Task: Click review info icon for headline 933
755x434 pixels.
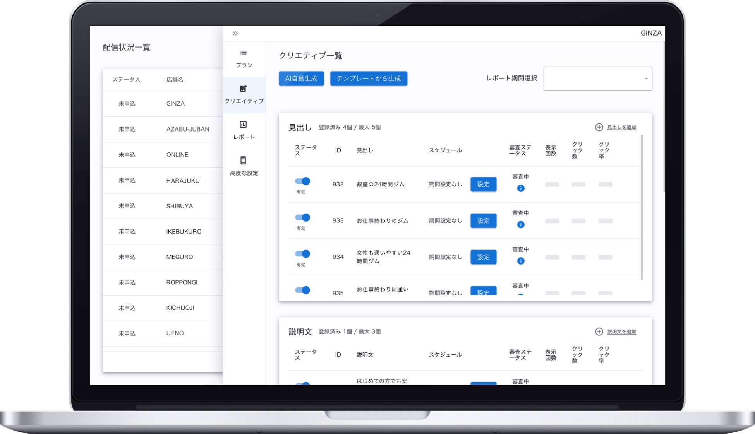Action: click(521, 225)
